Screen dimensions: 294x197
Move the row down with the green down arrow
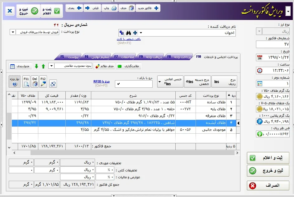(x=36, y=66)
